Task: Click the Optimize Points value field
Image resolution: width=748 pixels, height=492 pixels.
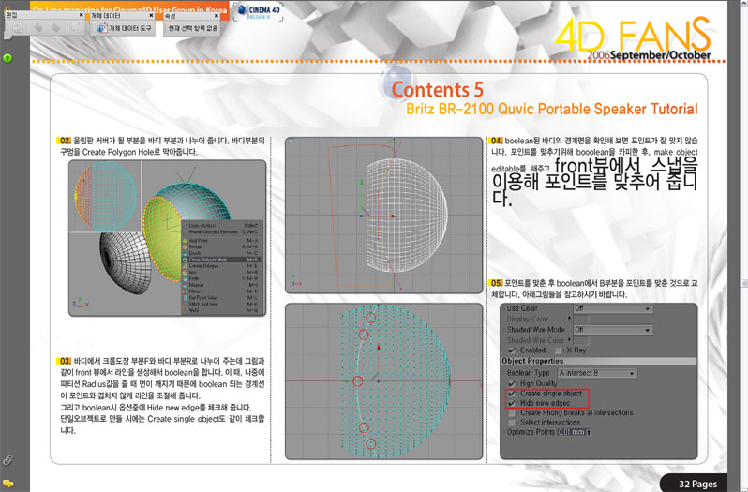Action: pyautogui.click(x=572, y=432)
